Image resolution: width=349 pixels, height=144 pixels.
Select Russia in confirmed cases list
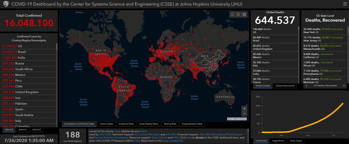tap(28, 63)
